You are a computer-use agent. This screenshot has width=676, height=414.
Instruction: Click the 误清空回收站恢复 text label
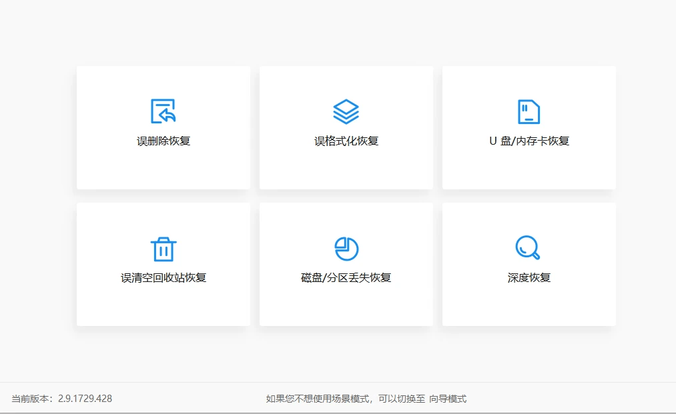(x=163, y=278)
